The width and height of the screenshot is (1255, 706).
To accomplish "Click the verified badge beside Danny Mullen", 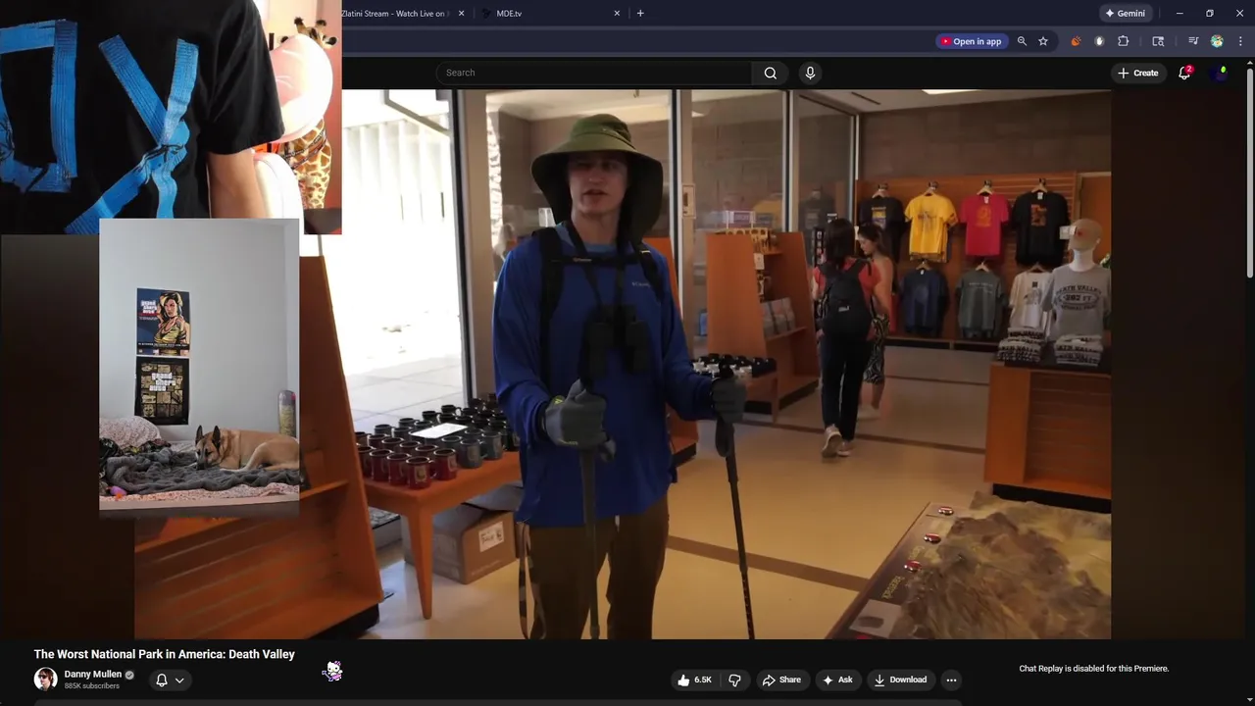I will pos(129,675).
